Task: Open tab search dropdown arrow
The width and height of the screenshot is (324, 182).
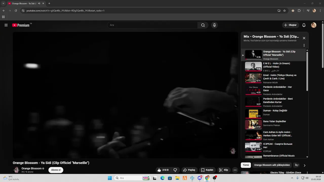Action: tap(3, 4)
